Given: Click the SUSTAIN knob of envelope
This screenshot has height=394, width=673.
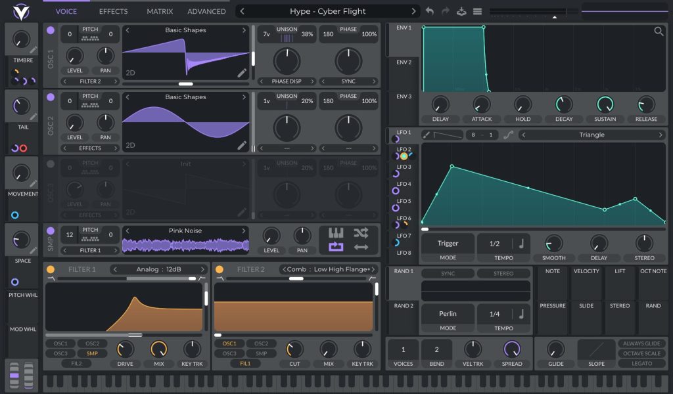Looking at the screenshot, I should [605, 104].
